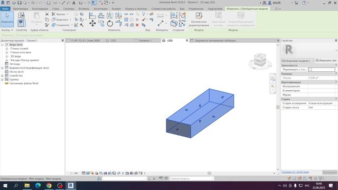Click the Create Group icon in Создание panel
Viewport: 338px width, 190px height.
tap(182, 15)
